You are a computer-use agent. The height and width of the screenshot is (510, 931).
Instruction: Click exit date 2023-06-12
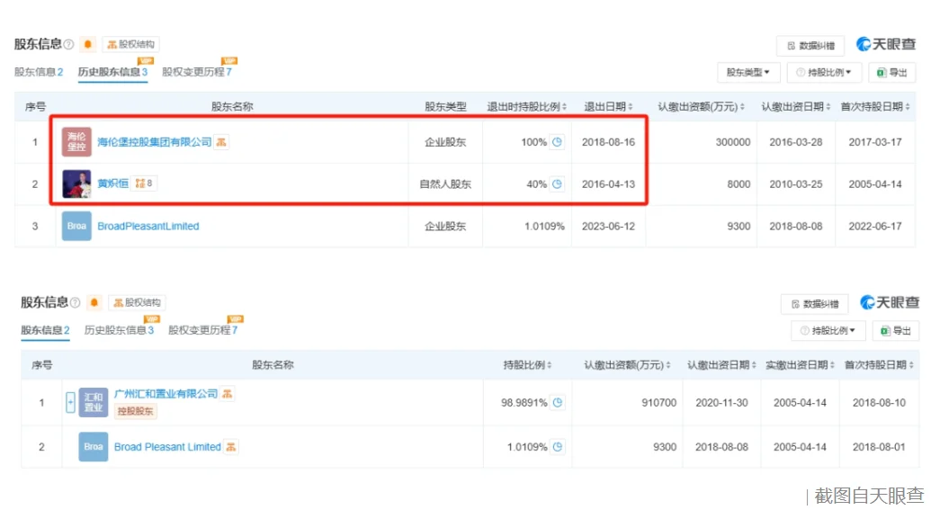[x=608, y=226]
